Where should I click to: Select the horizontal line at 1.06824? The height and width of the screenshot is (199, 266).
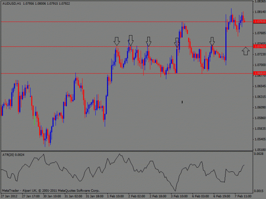127,73
